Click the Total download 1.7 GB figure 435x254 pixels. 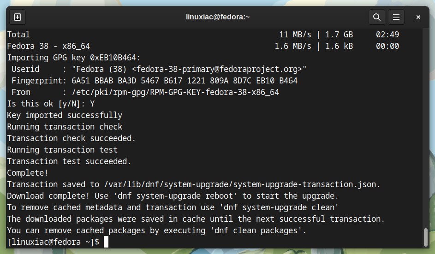339,35
